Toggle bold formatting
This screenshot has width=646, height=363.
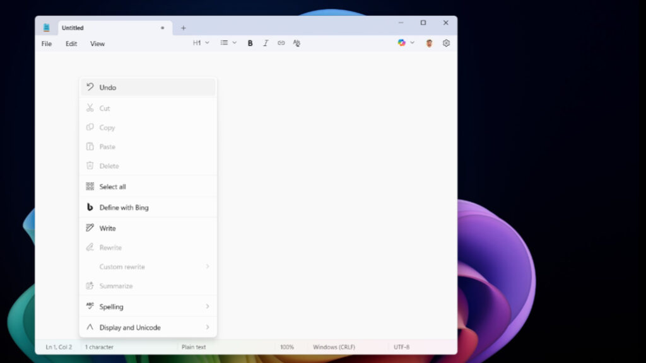point(250,43)
